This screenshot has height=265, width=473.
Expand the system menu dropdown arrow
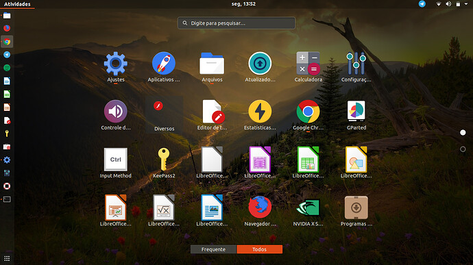tap(465, 4)
